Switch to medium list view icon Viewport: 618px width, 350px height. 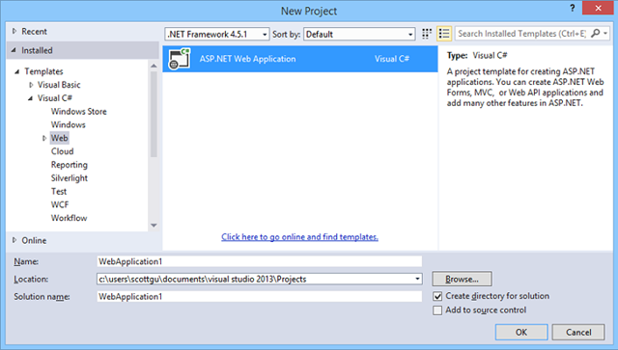(444, 34)
